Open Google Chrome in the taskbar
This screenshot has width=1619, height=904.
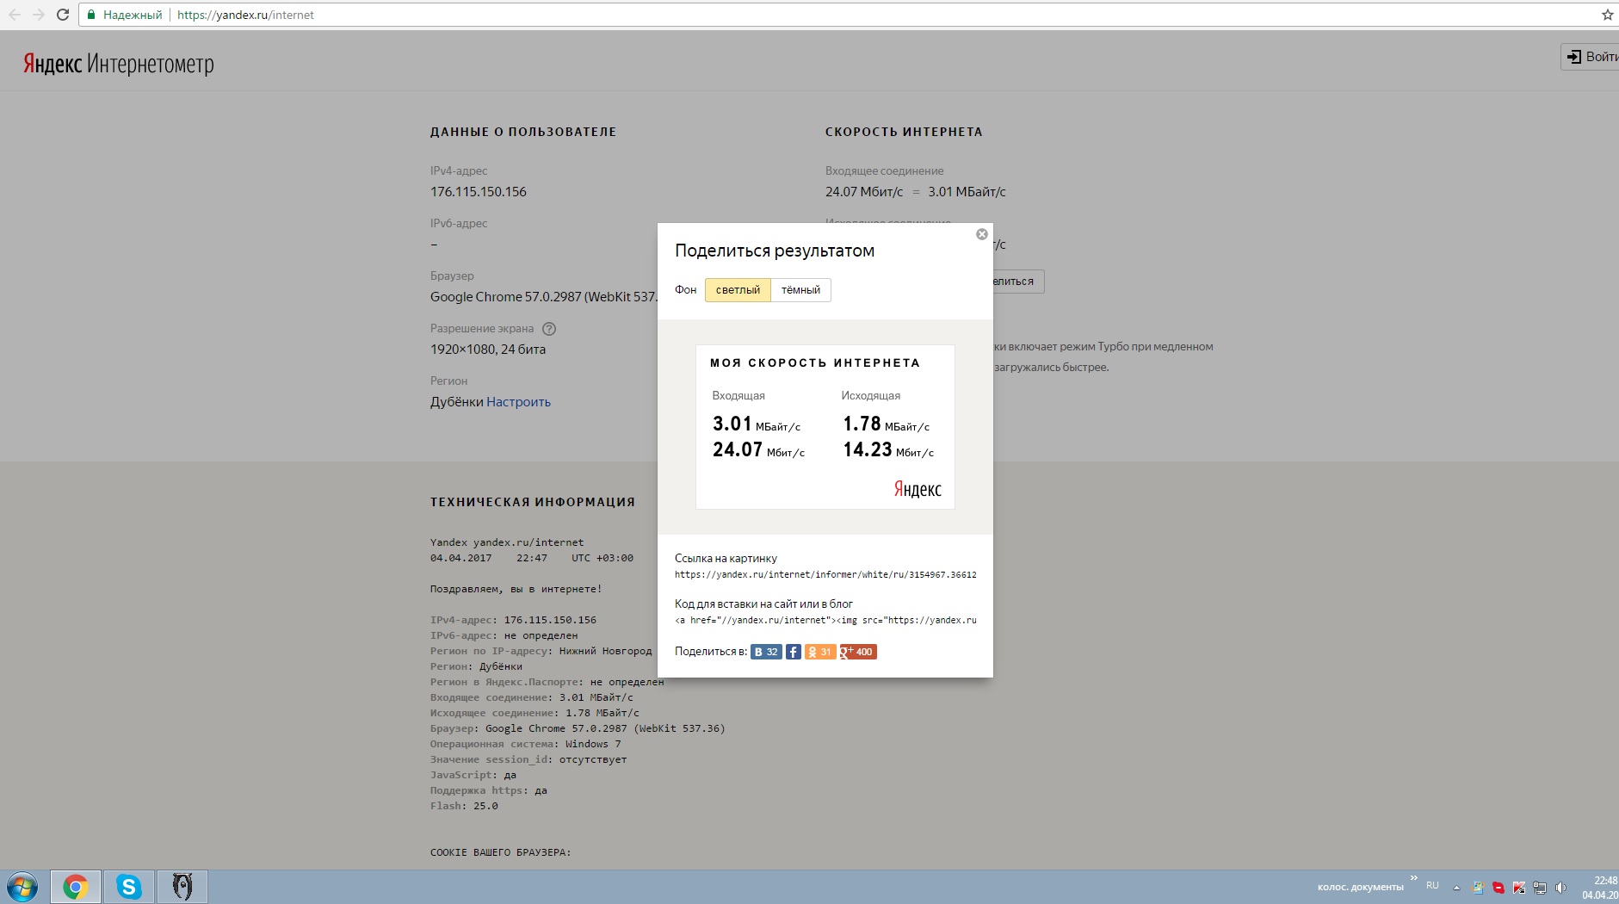tap(76, 887)
